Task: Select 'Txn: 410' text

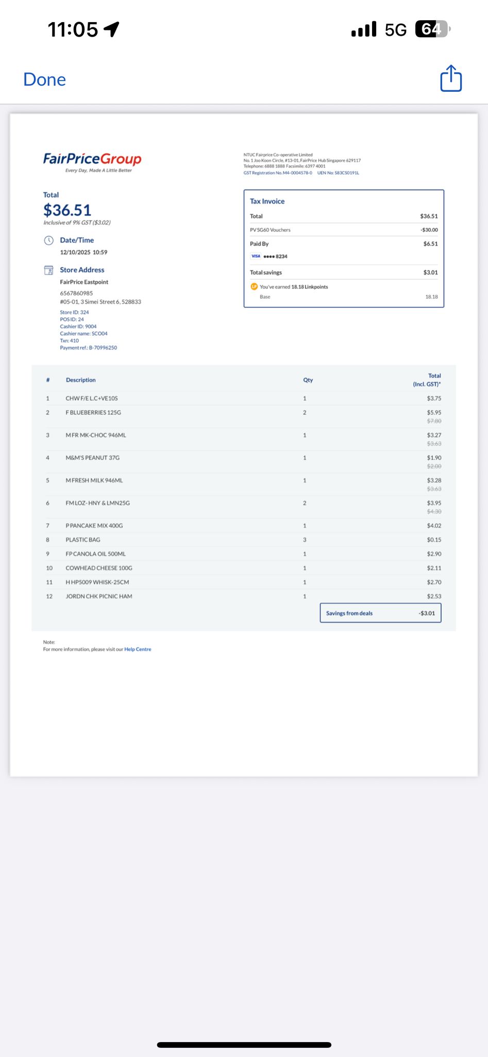Action: [69, 341]
